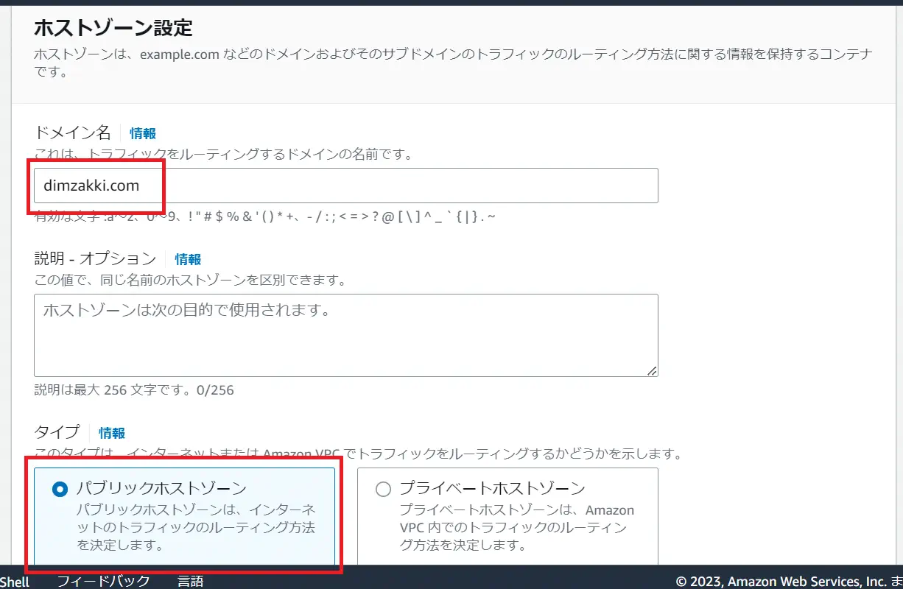Click the ホストゾーン設定 heading

(x=113, y=29)
